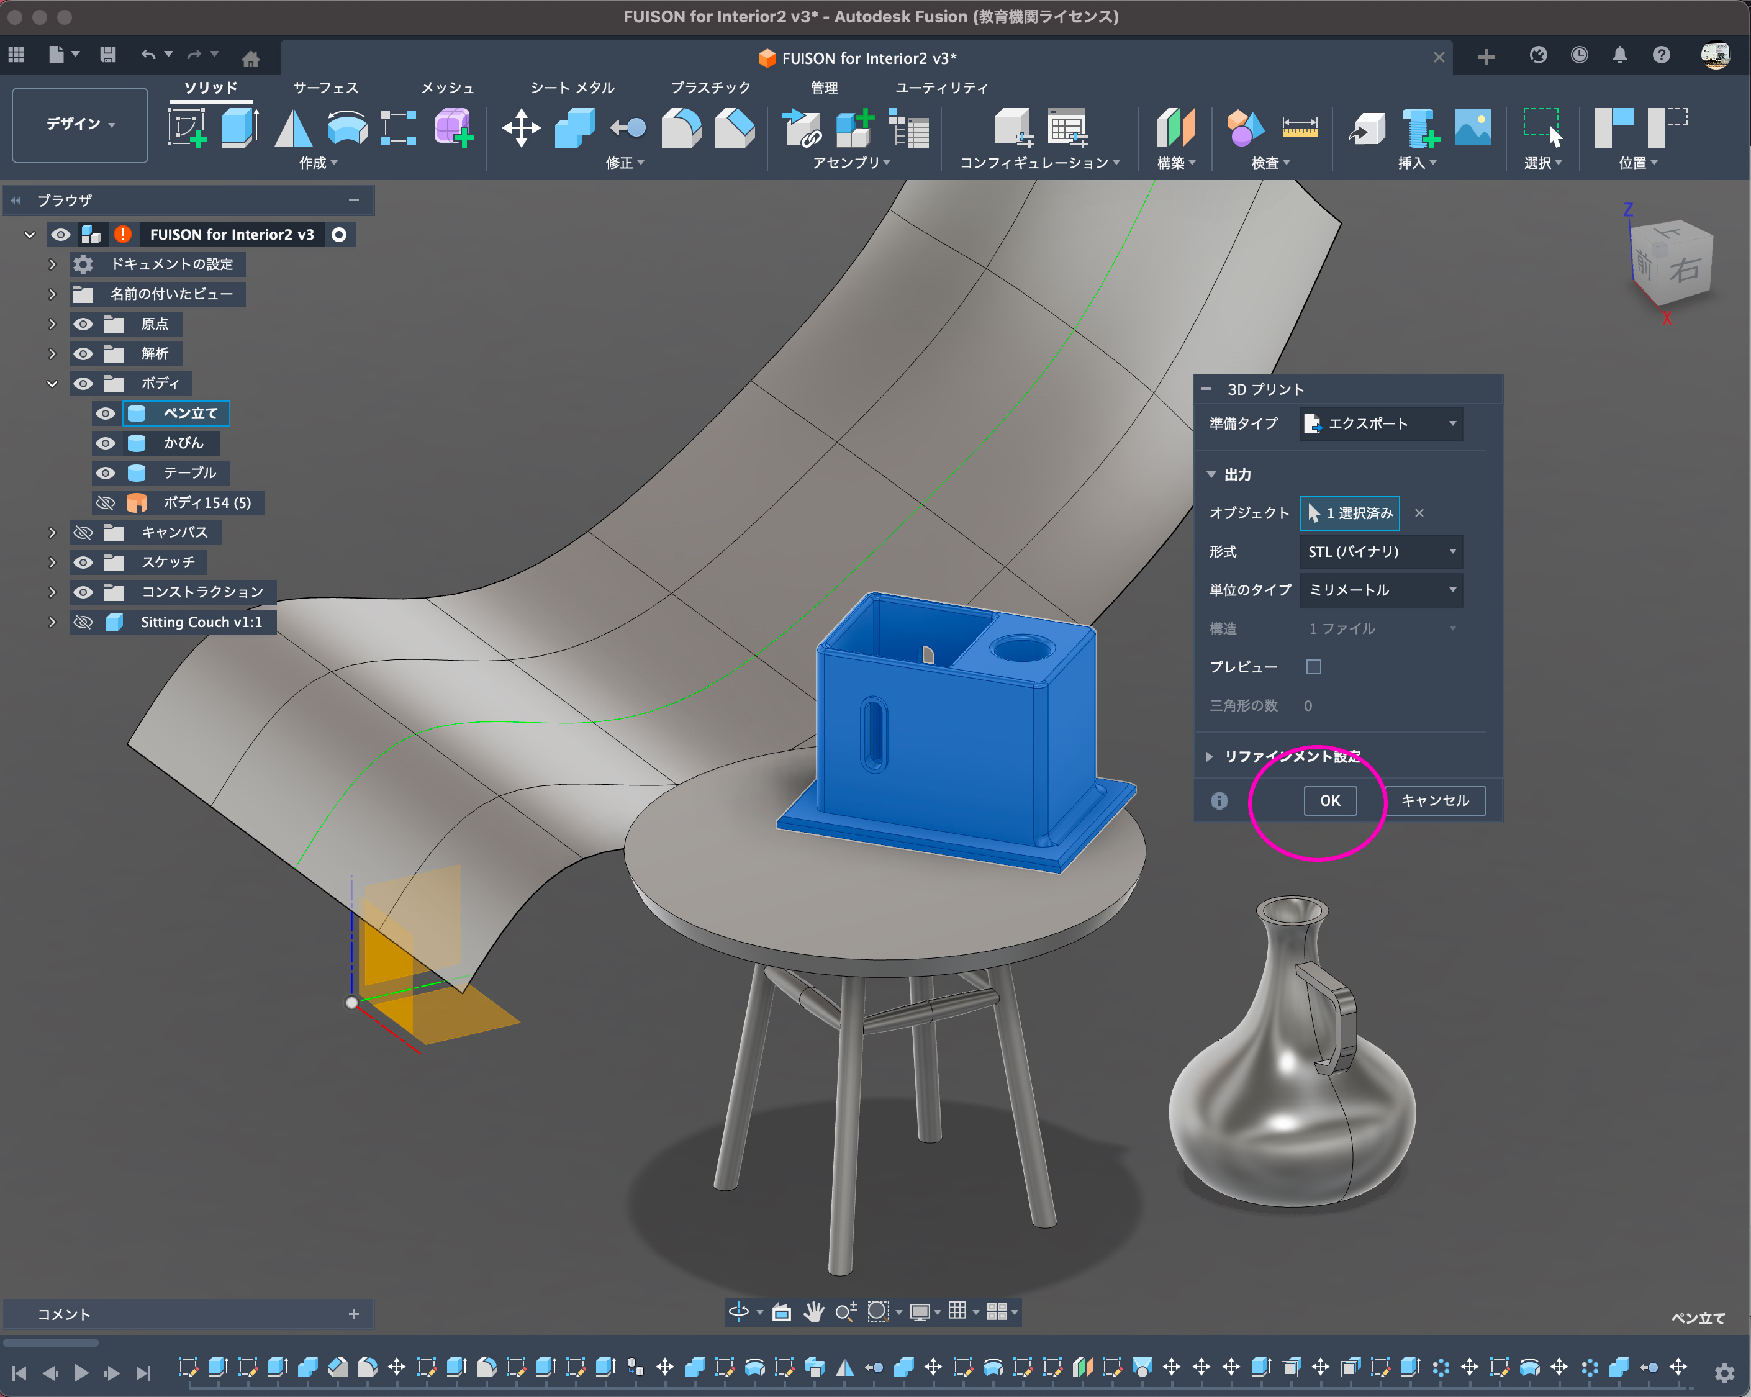Select the Extrude tool icon
Screen dimensions: 1751x1397
coord(240,127)
